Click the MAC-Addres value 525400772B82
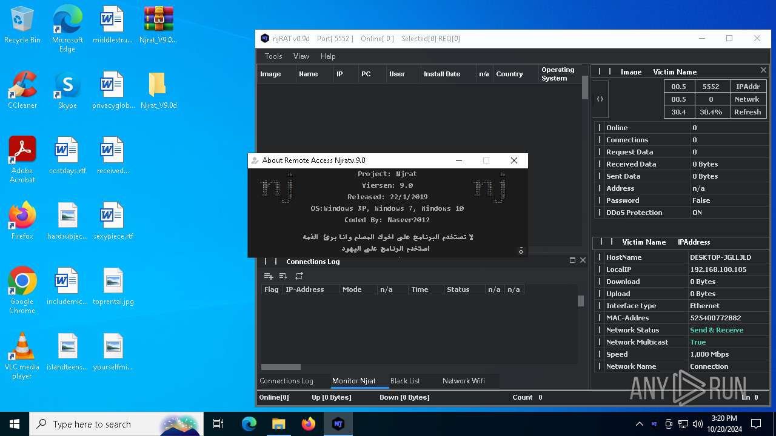Viewport: 776px width, 436px height. pyautogui.click(x=715, y=318)
